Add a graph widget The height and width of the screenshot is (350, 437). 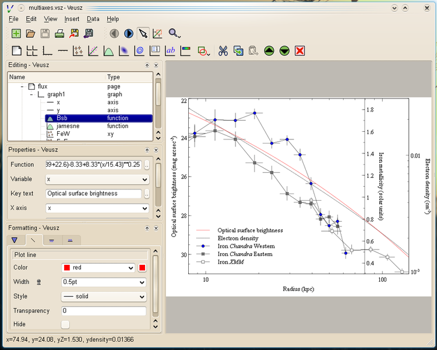47,51
